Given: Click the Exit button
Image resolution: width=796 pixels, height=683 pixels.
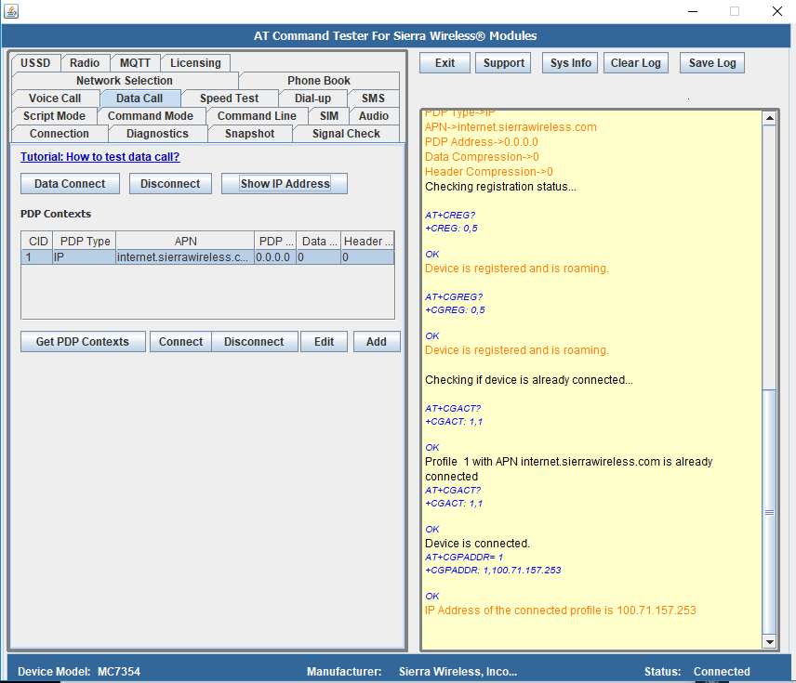Looking at the screenshot, I should [x=444, y=63].
